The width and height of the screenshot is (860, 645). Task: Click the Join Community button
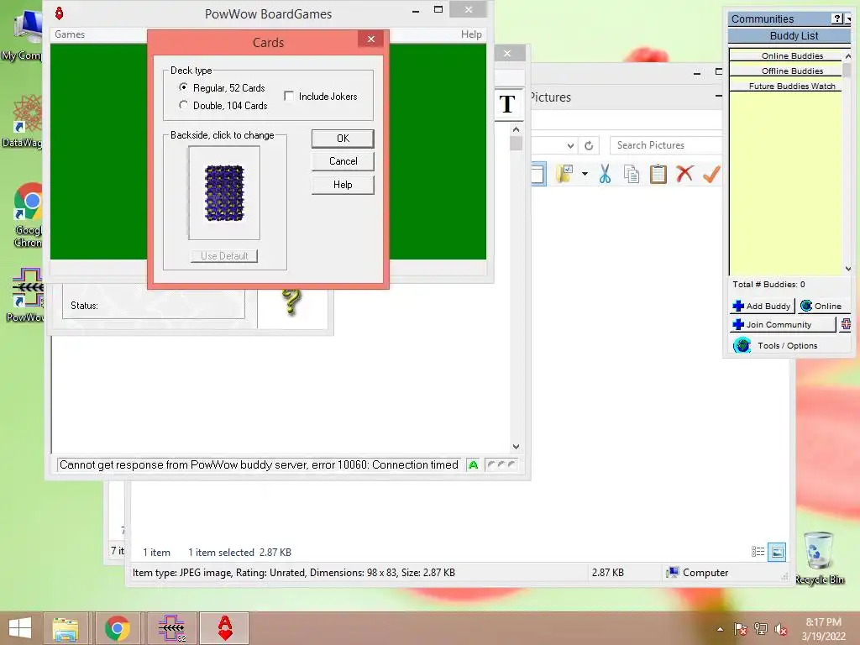[783, 325]
